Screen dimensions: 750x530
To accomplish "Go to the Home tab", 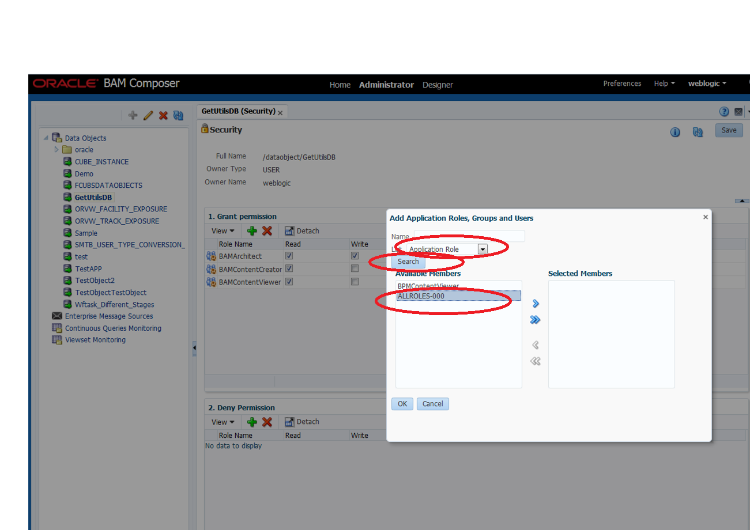I will click(x=340, y=85).
